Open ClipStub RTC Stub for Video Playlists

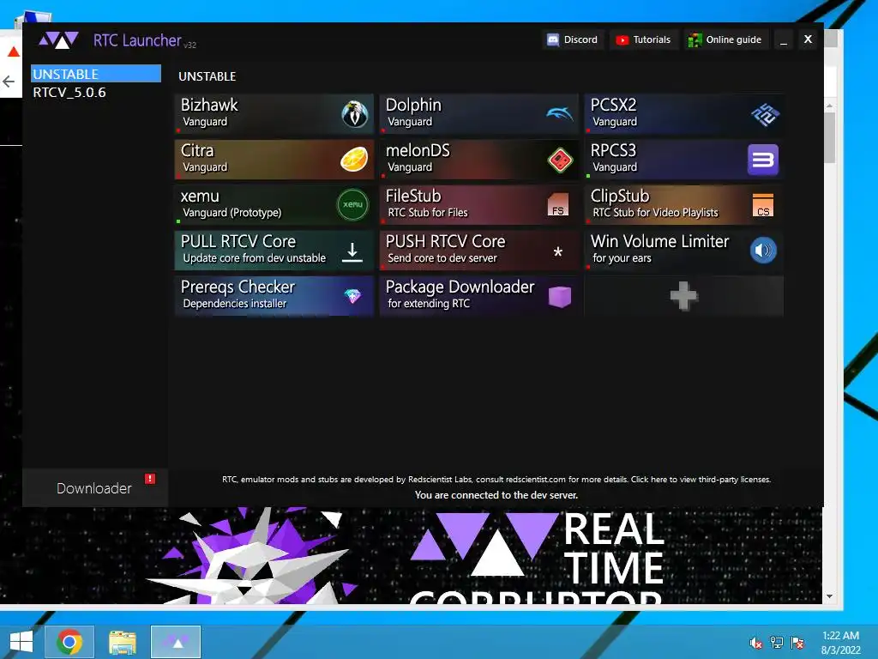point(683,205)
